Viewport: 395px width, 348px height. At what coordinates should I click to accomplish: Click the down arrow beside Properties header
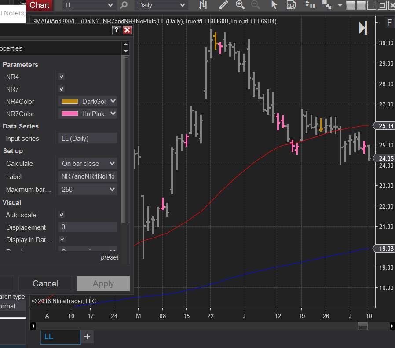(126, 51)
